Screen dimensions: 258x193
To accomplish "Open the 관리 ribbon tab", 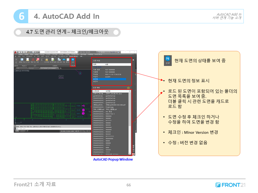I will [x=38, y=56].
